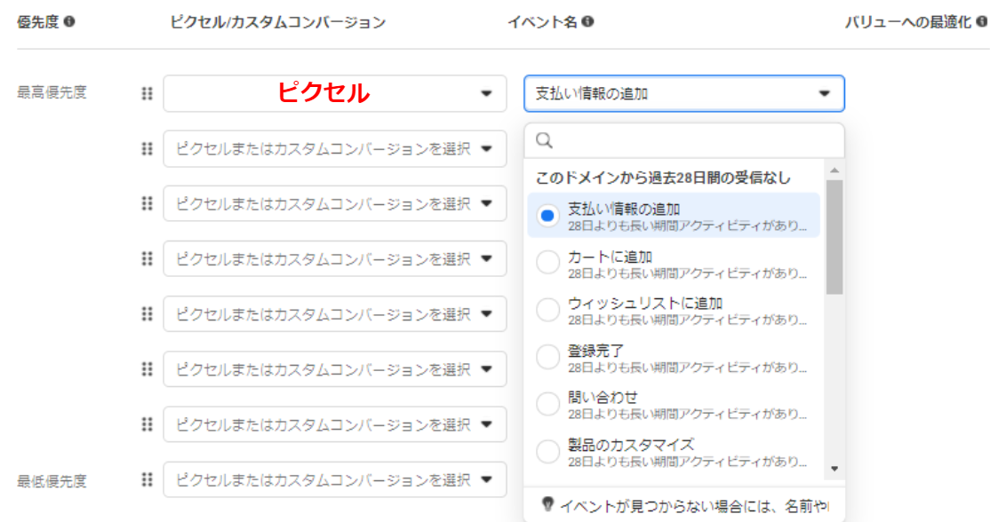The height and width of the screenshot is (522, 990).
Task: Choose 問い合わせ radio option
Action: point(547,404)
